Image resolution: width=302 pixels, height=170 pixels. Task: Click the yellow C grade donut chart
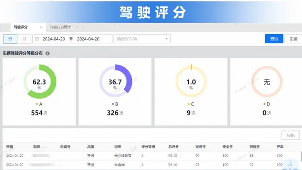(x=191, y=81)
